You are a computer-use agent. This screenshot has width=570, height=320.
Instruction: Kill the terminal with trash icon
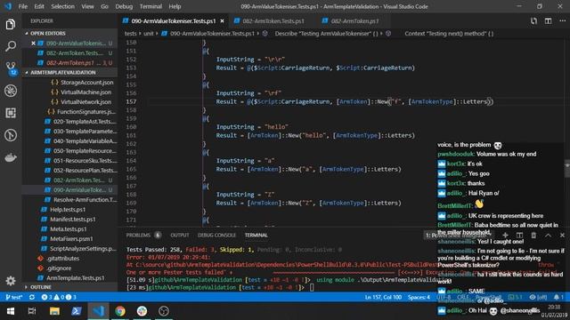pos(533,235)
